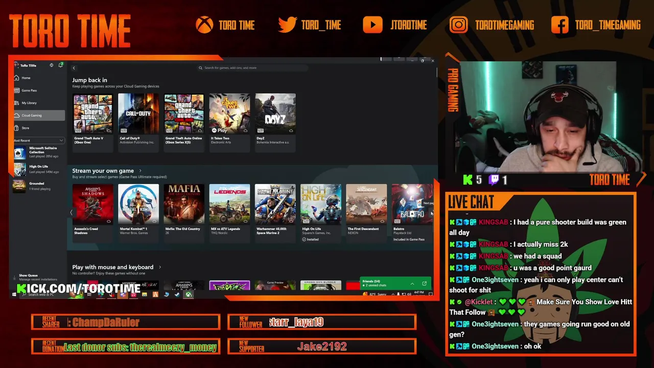The width and height of the screenshot is (654, 368).
Task: Open ToRo TiMe profile avatar
Action: coord(16,65)
